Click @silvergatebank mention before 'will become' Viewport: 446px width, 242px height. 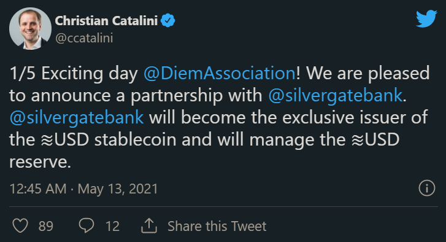tap(77, 117)
